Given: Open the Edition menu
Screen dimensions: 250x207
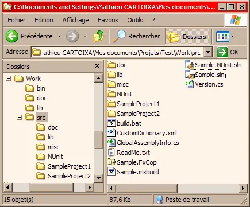Looking at the screenshot, I should pos(44,20).
